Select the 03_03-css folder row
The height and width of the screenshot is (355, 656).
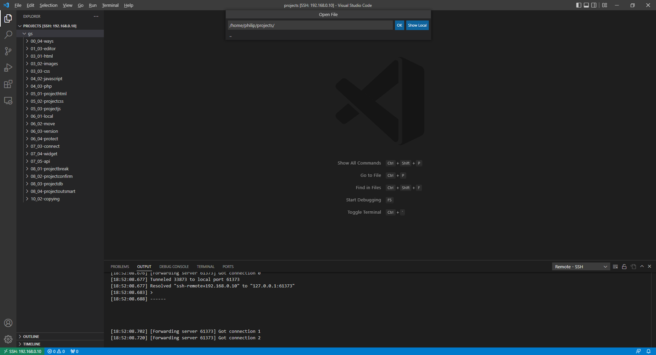60,71
